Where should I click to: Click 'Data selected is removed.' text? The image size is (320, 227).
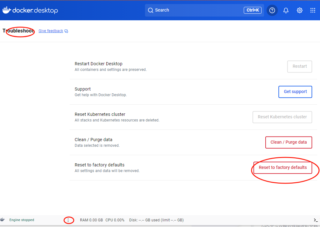[97, 146]
